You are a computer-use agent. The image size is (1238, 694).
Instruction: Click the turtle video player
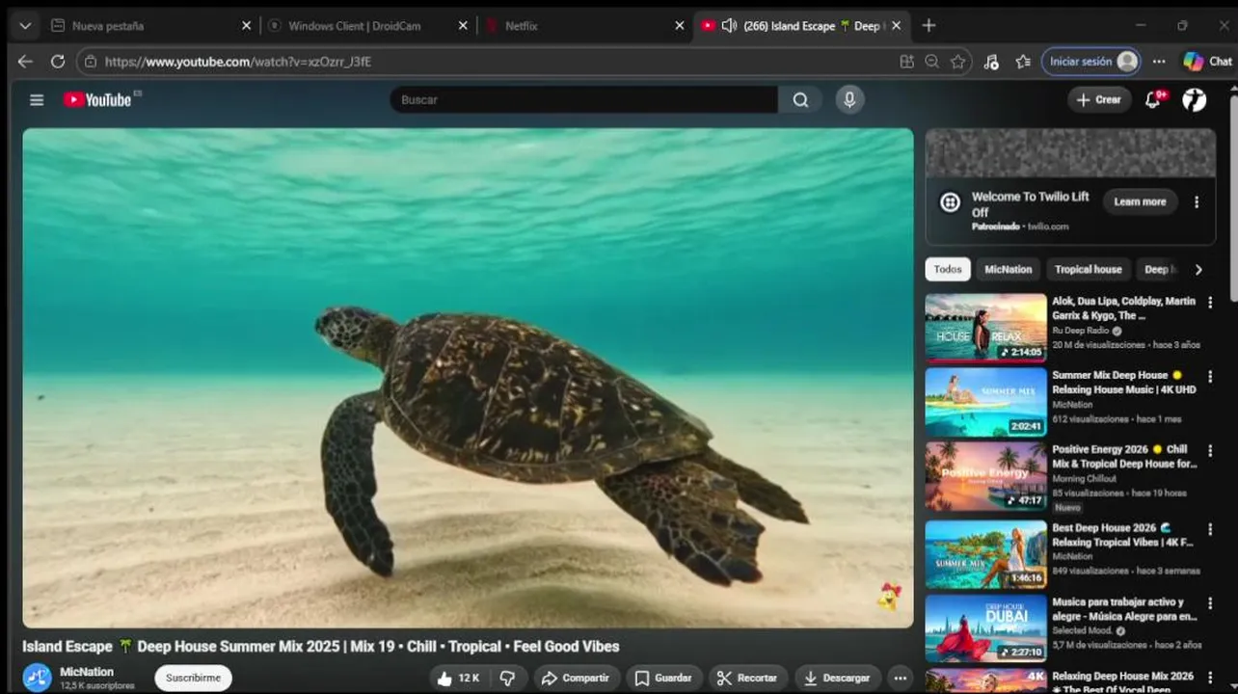[468, 378]
